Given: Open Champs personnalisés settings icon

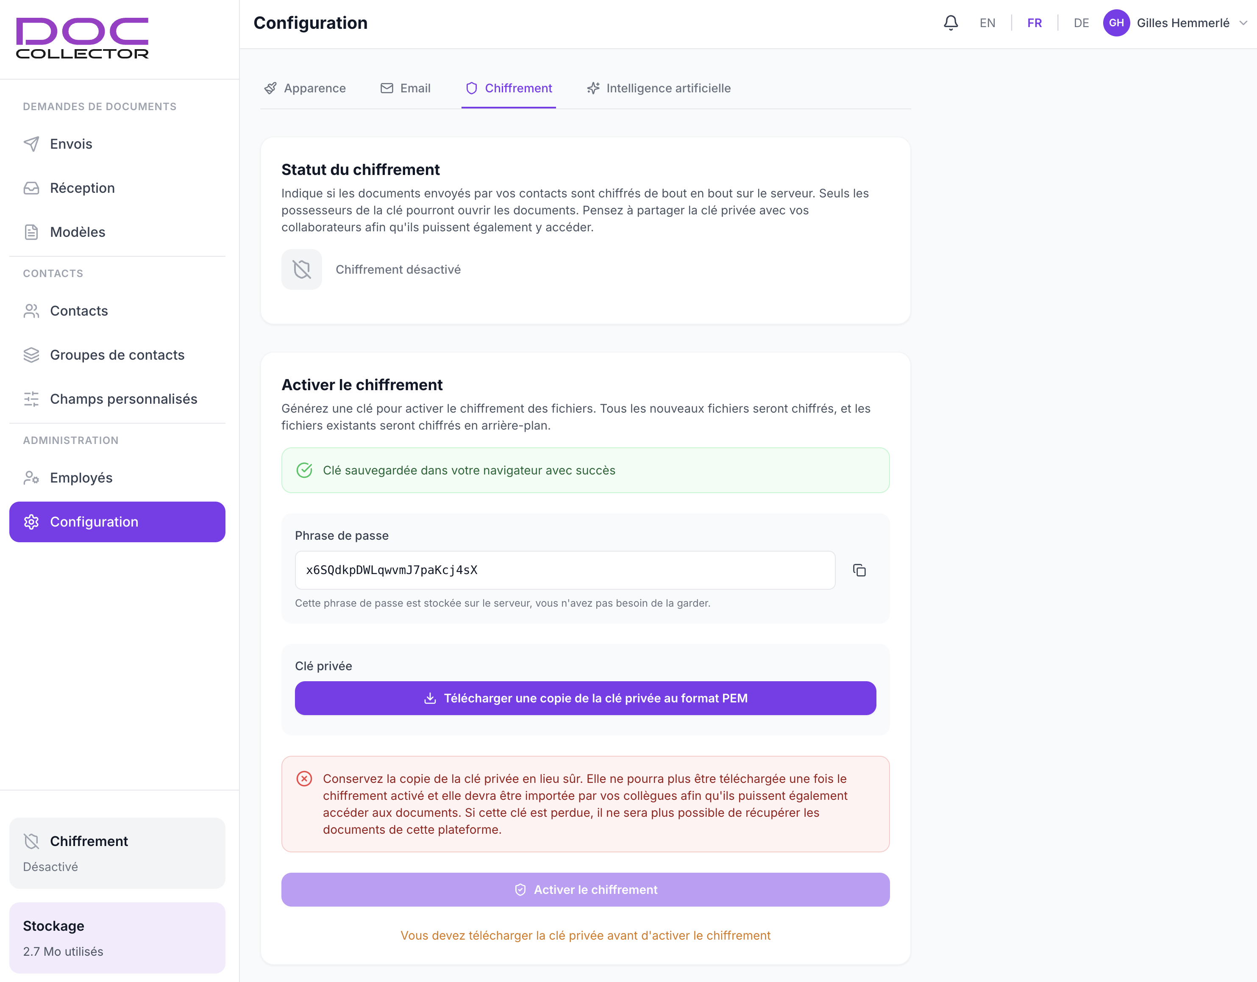Looking at the screenshot, I should click(x=31, y=399).
